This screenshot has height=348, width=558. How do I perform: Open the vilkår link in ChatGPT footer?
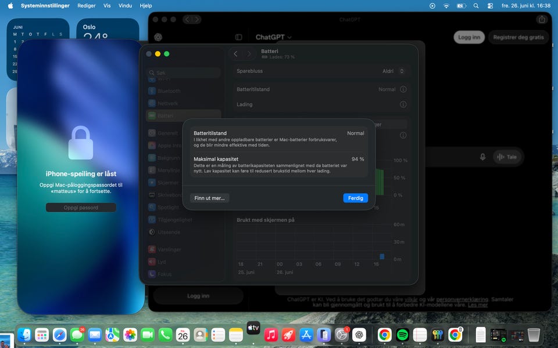point(411,299)
